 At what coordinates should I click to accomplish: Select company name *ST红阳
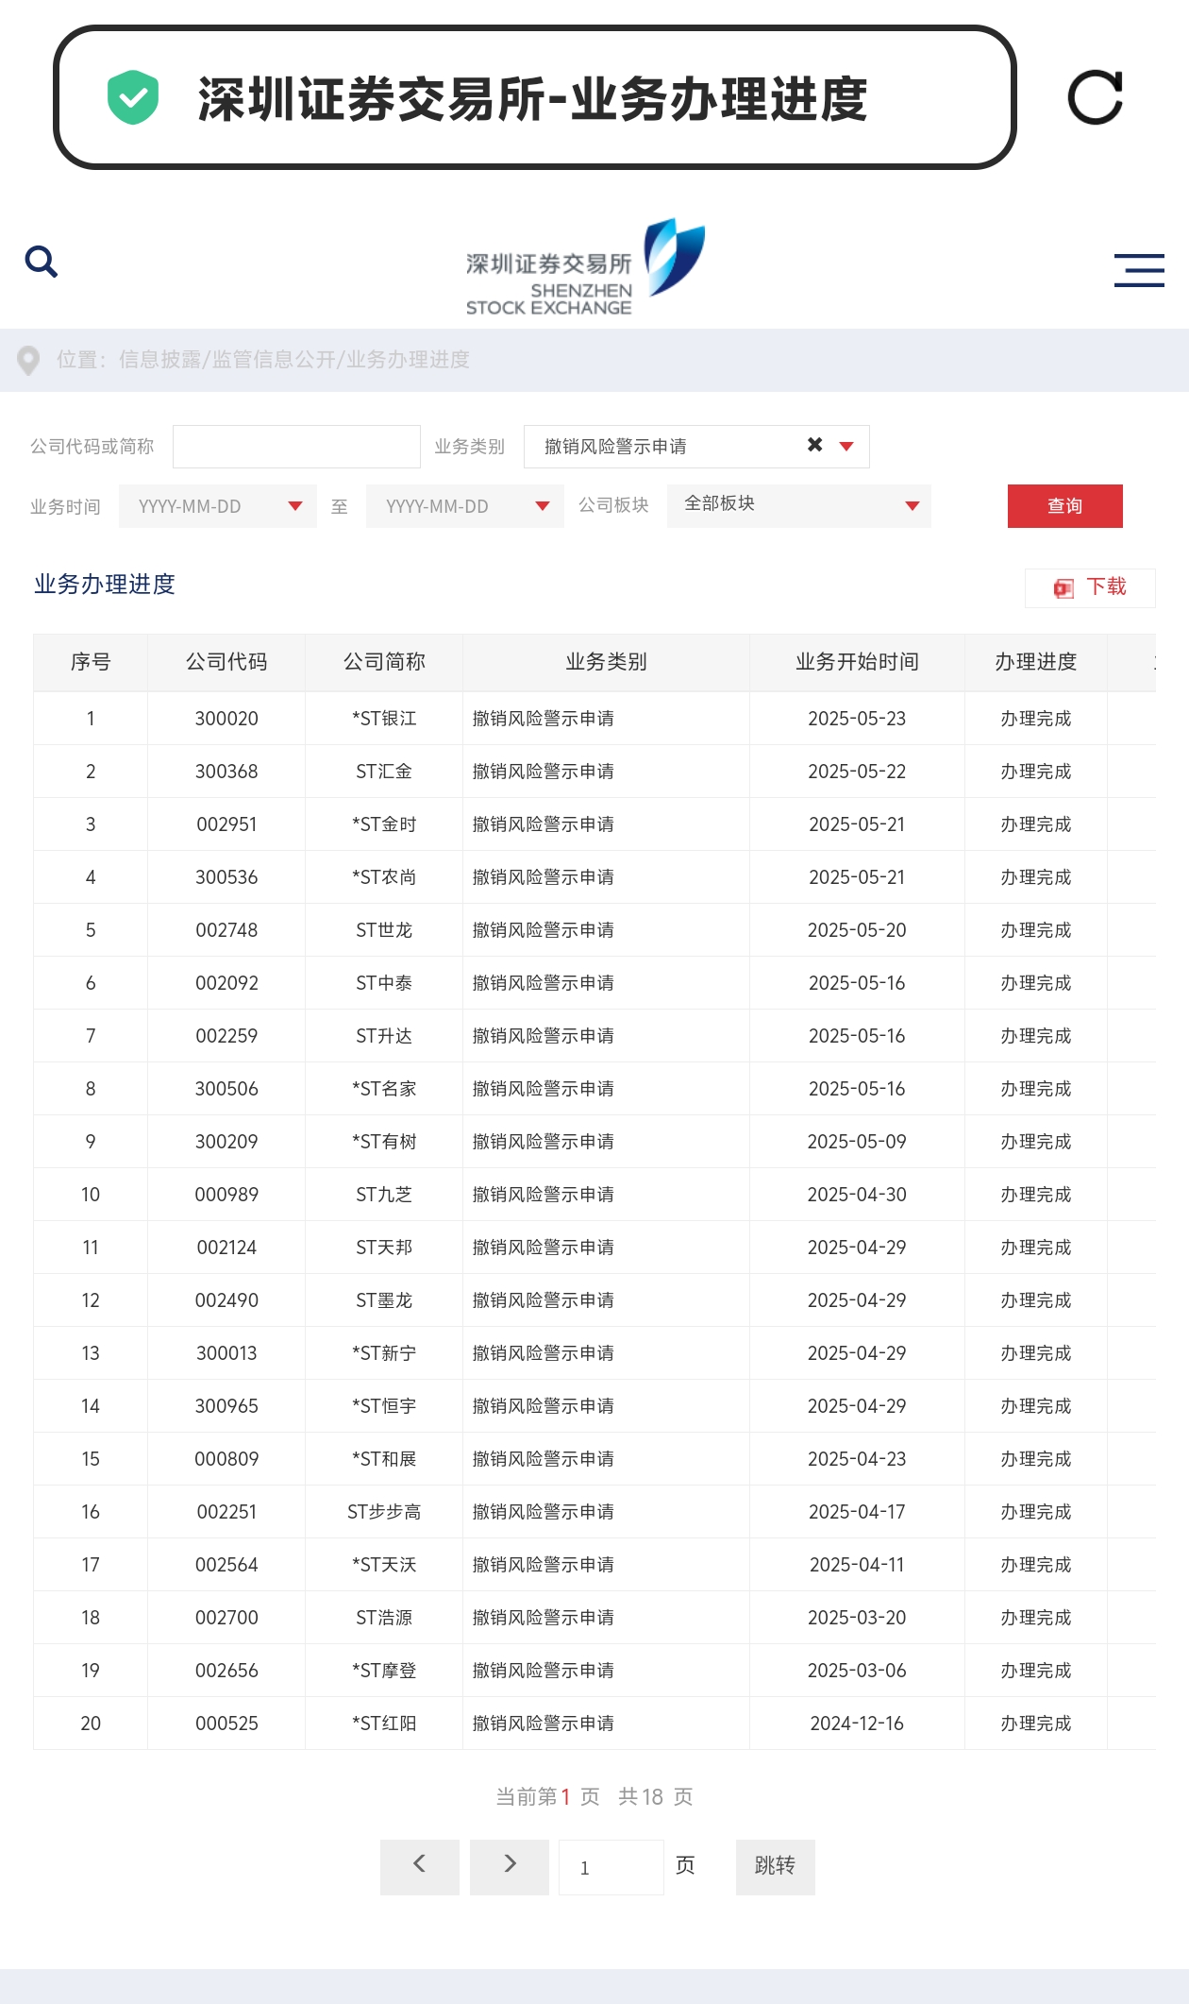point(384,1724)
